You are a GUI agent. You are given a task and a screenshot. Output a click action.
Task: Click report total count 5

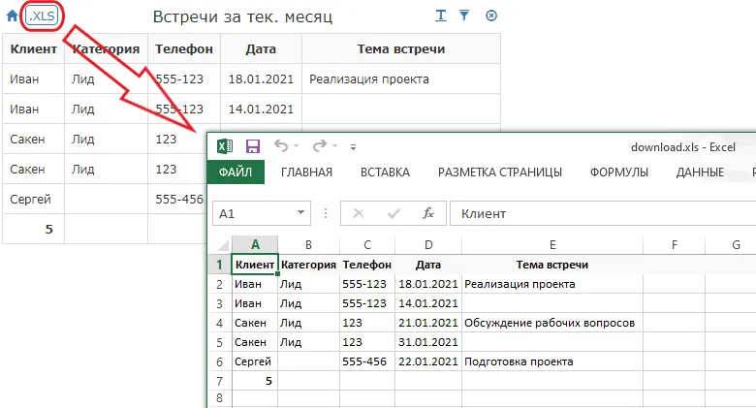coord(34,229)
